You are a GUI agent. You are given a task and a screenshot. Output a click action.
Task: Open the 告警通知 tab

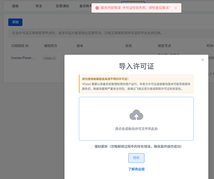point(62,6)
